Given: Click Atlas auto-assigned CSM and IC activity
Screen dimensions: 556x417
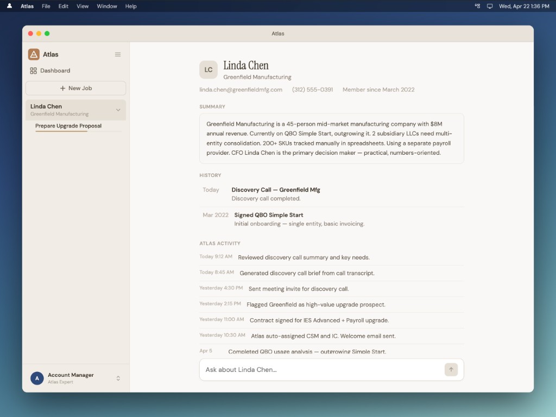Looking at the screenshot, I should pyautogui.click(x=332, y=336).
